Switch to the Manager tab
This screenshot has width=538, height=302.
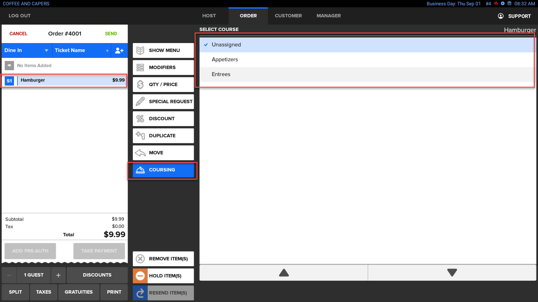328,16
